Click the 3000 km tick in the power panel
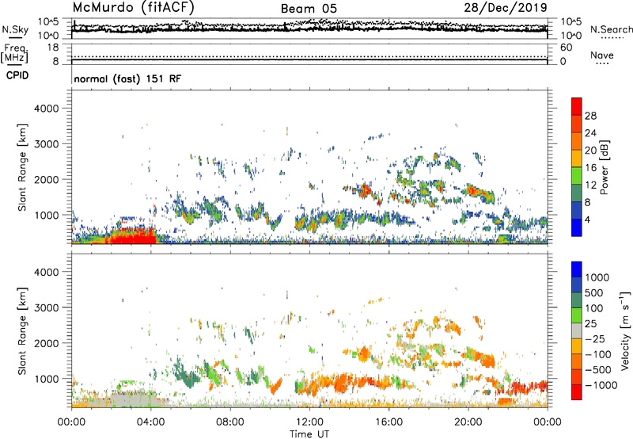This screenshot has height=439, width=633. pyautogui.click(x=47, y=144)
